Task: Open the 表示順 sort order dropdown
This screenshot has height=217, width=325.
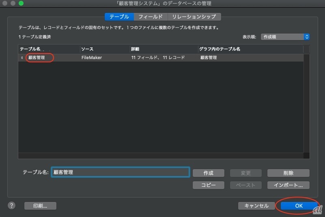Action: [285, 37]
